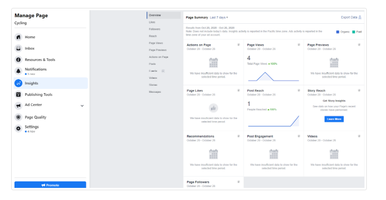
Task: Open the Videos menu item
Action: point(153,78)
